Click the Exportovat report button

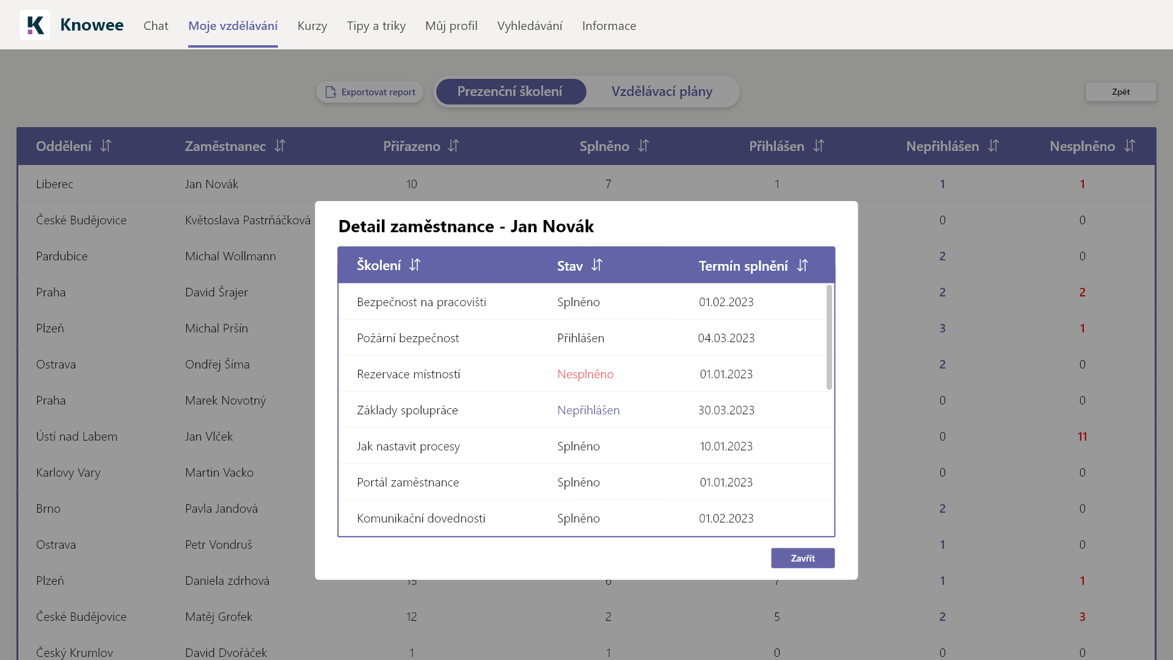tap(370, 92)
